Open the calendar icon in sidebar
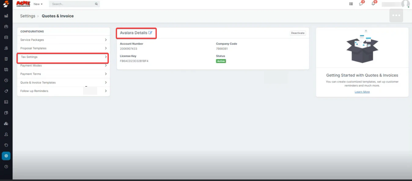Viewport: 412px width, 181px height. (x=6, y=37)
